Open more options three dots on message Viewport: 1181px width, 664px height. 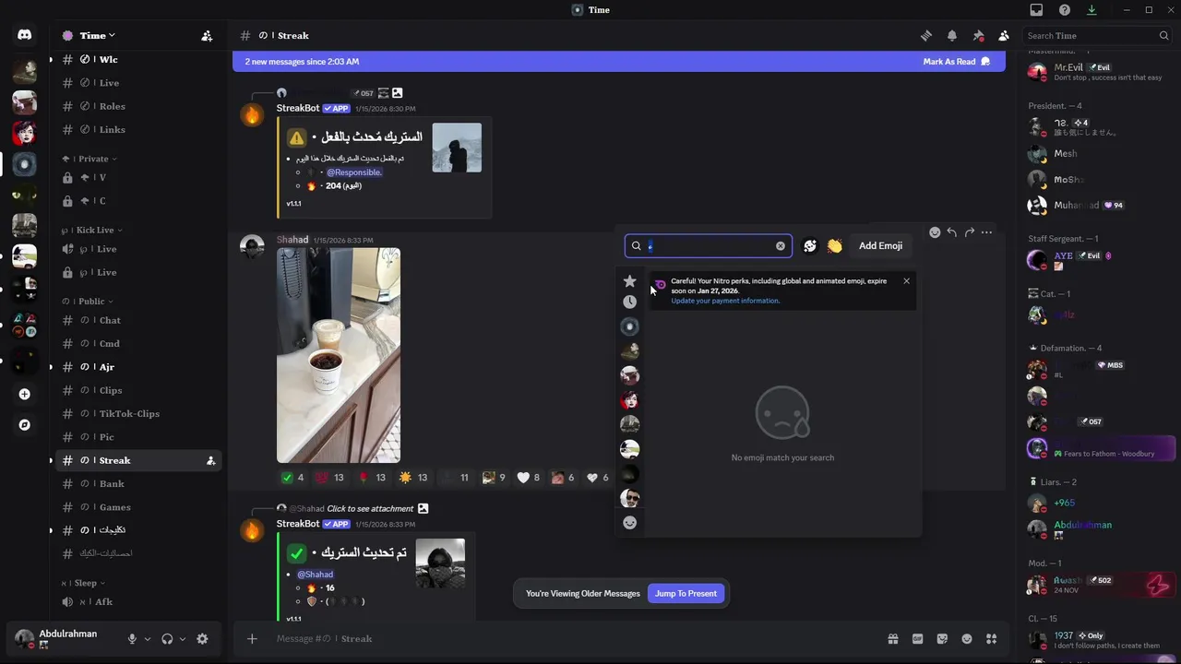coord(986,232)
